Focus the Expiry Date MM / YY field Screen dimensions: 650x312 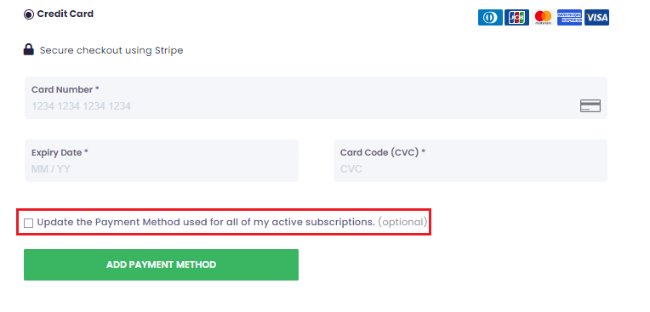click(162, 161)
